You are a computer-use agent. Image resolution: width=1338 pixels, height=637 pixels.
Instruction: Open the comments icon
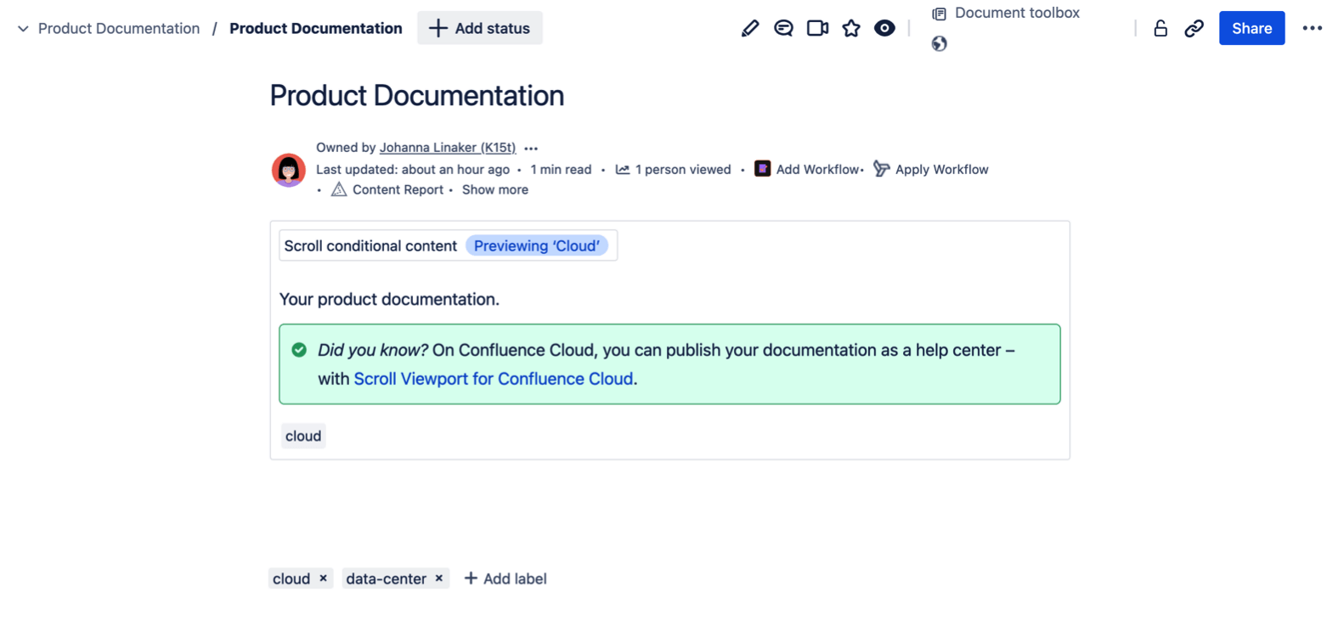click(783, 29)
